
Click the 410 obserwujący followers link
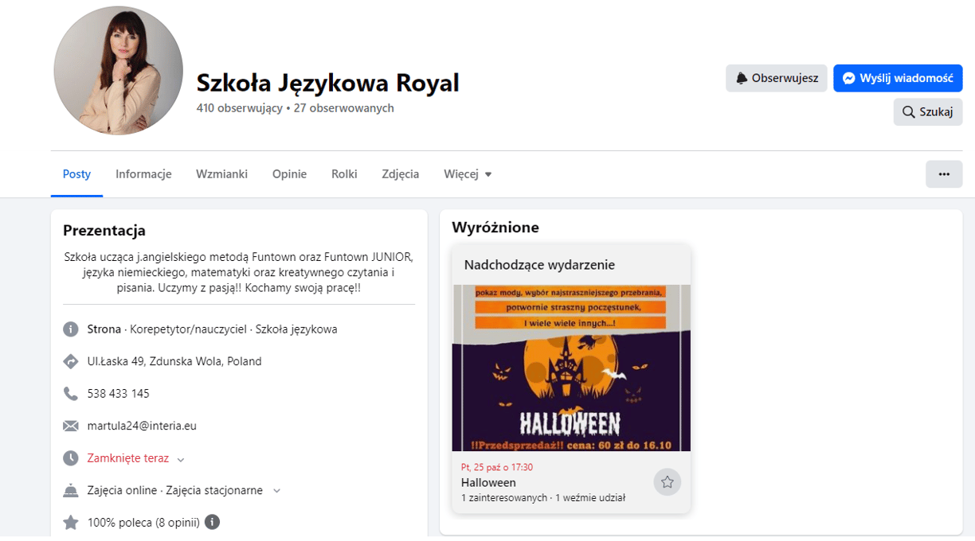(240, 108)
